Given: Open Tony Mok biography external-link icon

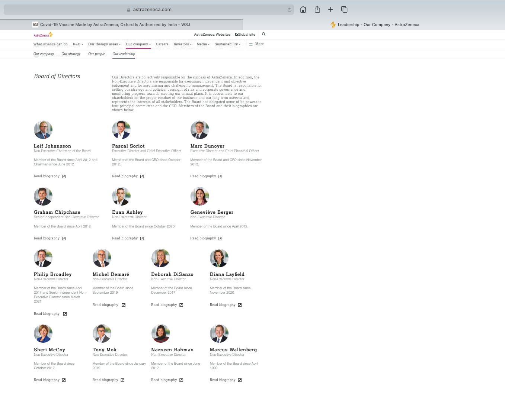Looking at the screenshot, I should 122,380.
